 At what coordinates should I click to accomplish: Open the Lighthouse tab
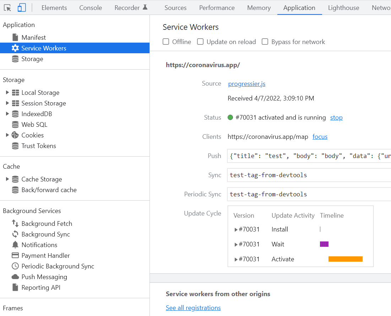pos(343,8)
